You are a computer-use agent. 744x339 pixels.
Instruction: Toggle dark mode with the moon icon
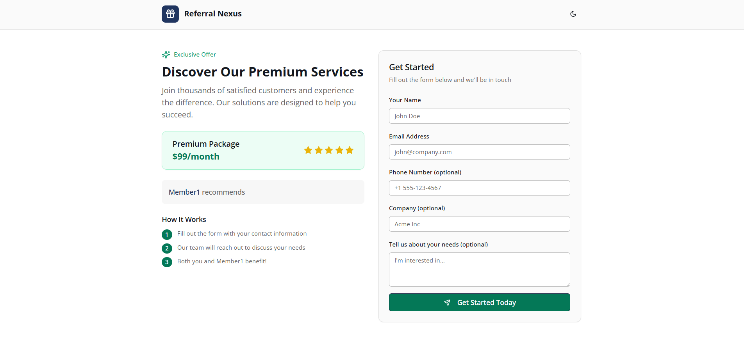(573, 14)
